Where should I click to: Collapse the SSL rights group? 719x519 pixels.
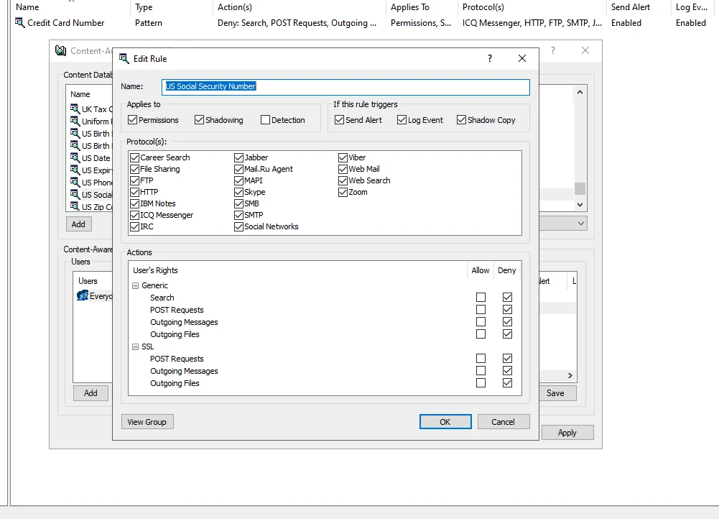tap(135, 347)
